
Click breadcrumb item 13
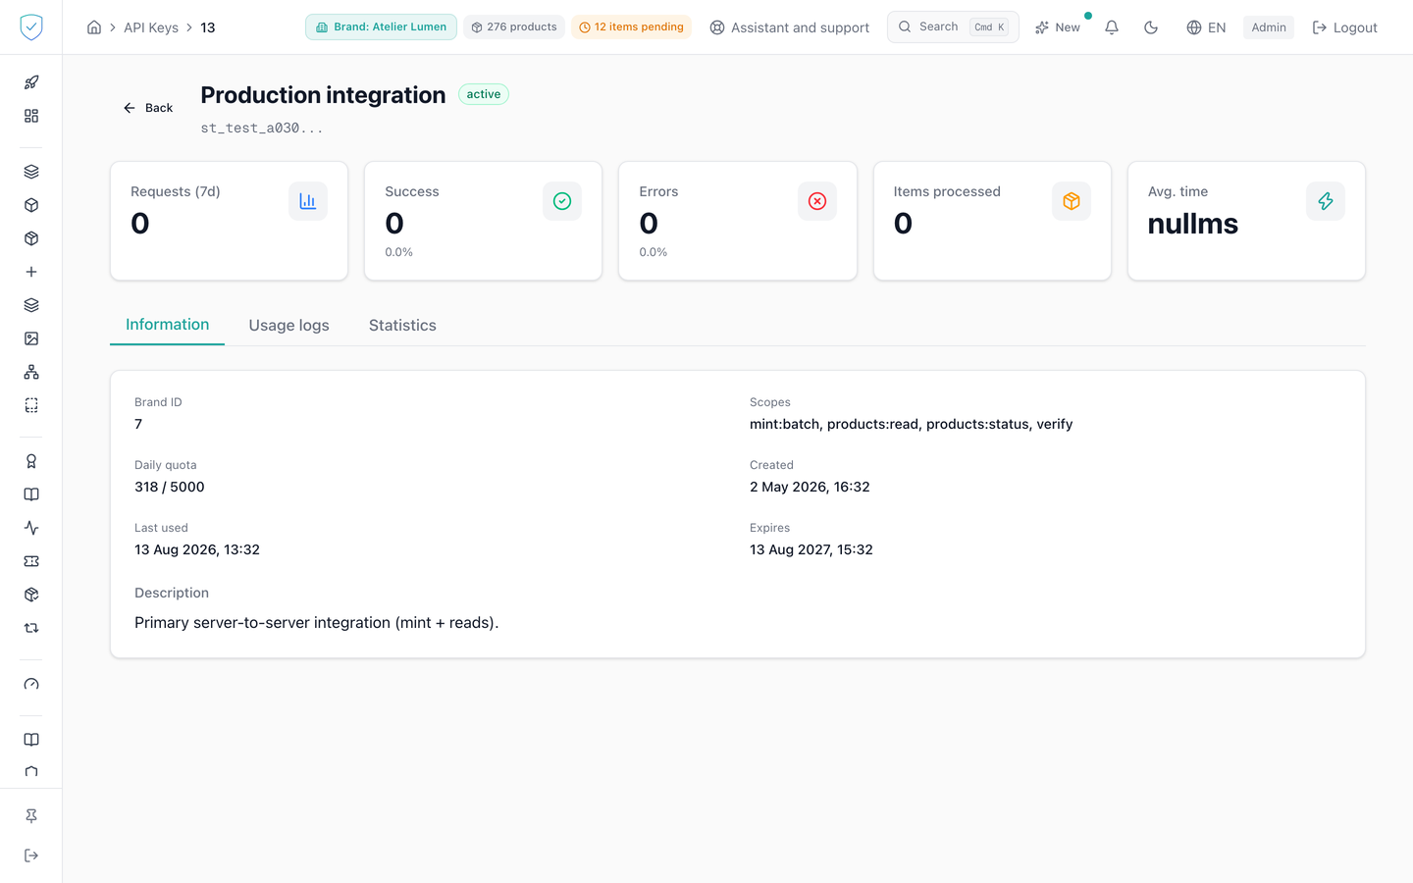[208, 27]
